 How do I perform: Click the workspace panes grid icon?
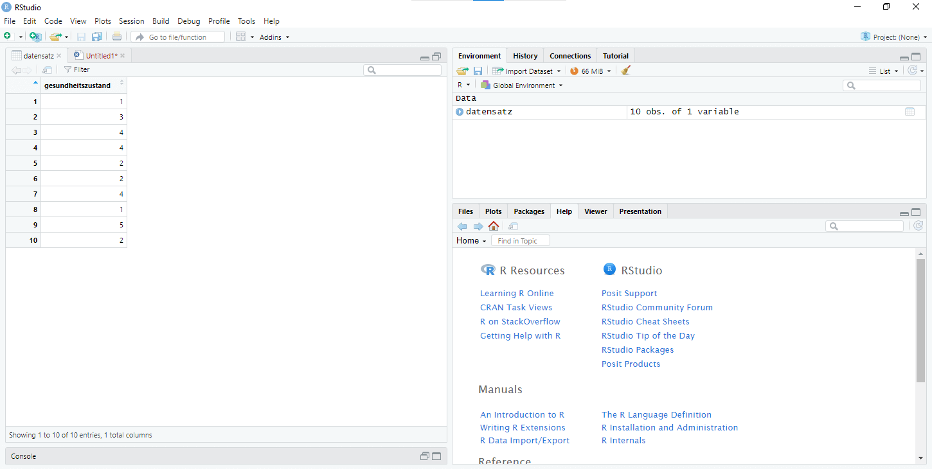click(x=241, y=37)
